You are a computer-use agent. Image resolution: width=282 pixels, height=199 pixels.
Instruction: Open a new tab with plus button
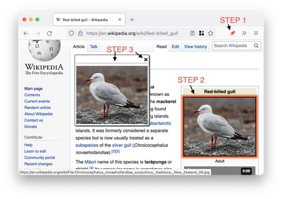point(132,20)
